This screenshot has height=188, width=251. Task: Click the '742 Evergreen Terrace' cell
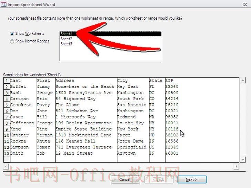(x=86, y=147)
